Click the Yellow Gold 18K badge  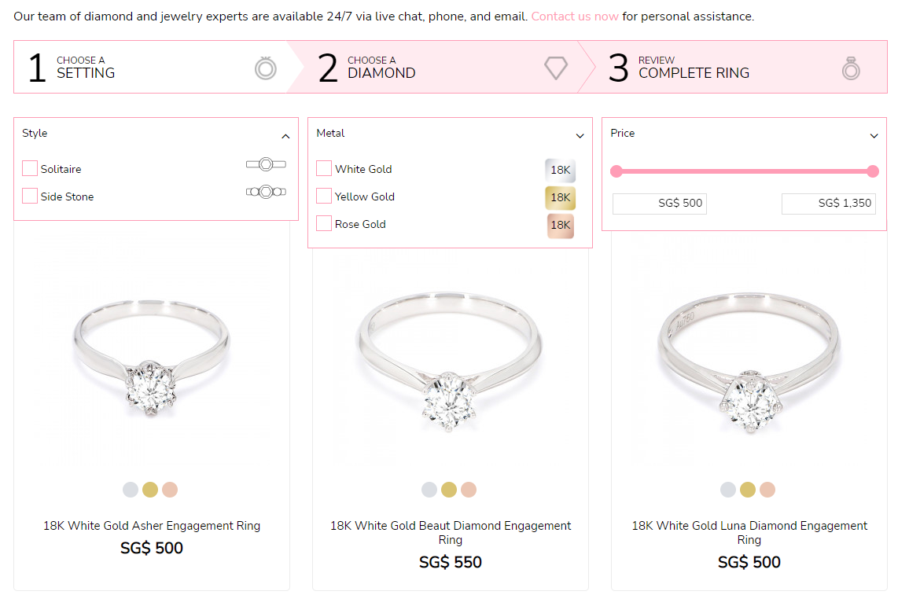560,197
